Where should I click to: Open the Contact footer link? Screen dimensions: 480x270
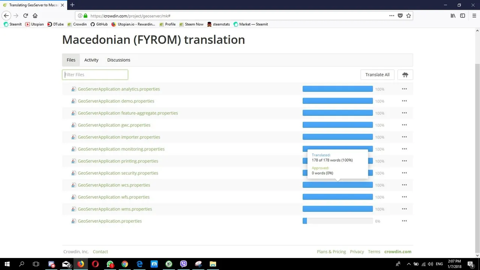click(x=100, y=252)
